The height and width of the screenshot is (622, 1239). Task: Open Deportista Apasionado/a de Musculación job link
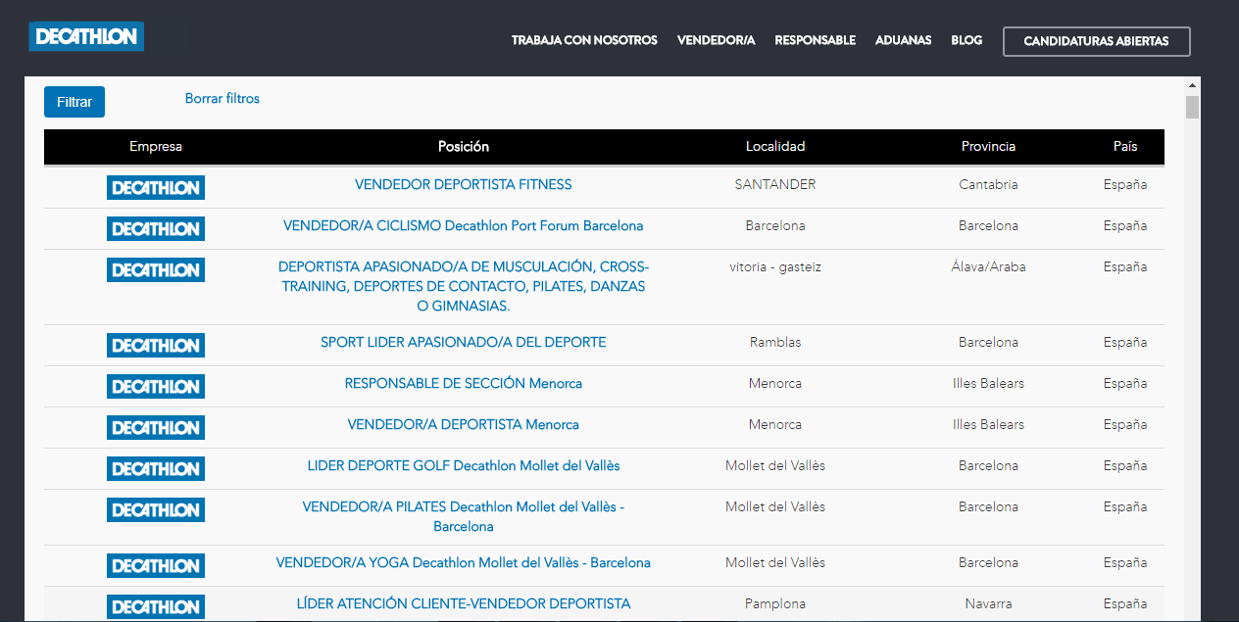point(464,287)
